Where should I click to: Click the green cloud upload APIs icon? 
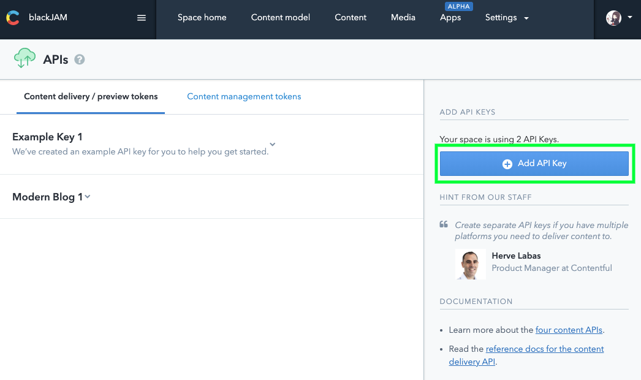(x=25, y=58)
